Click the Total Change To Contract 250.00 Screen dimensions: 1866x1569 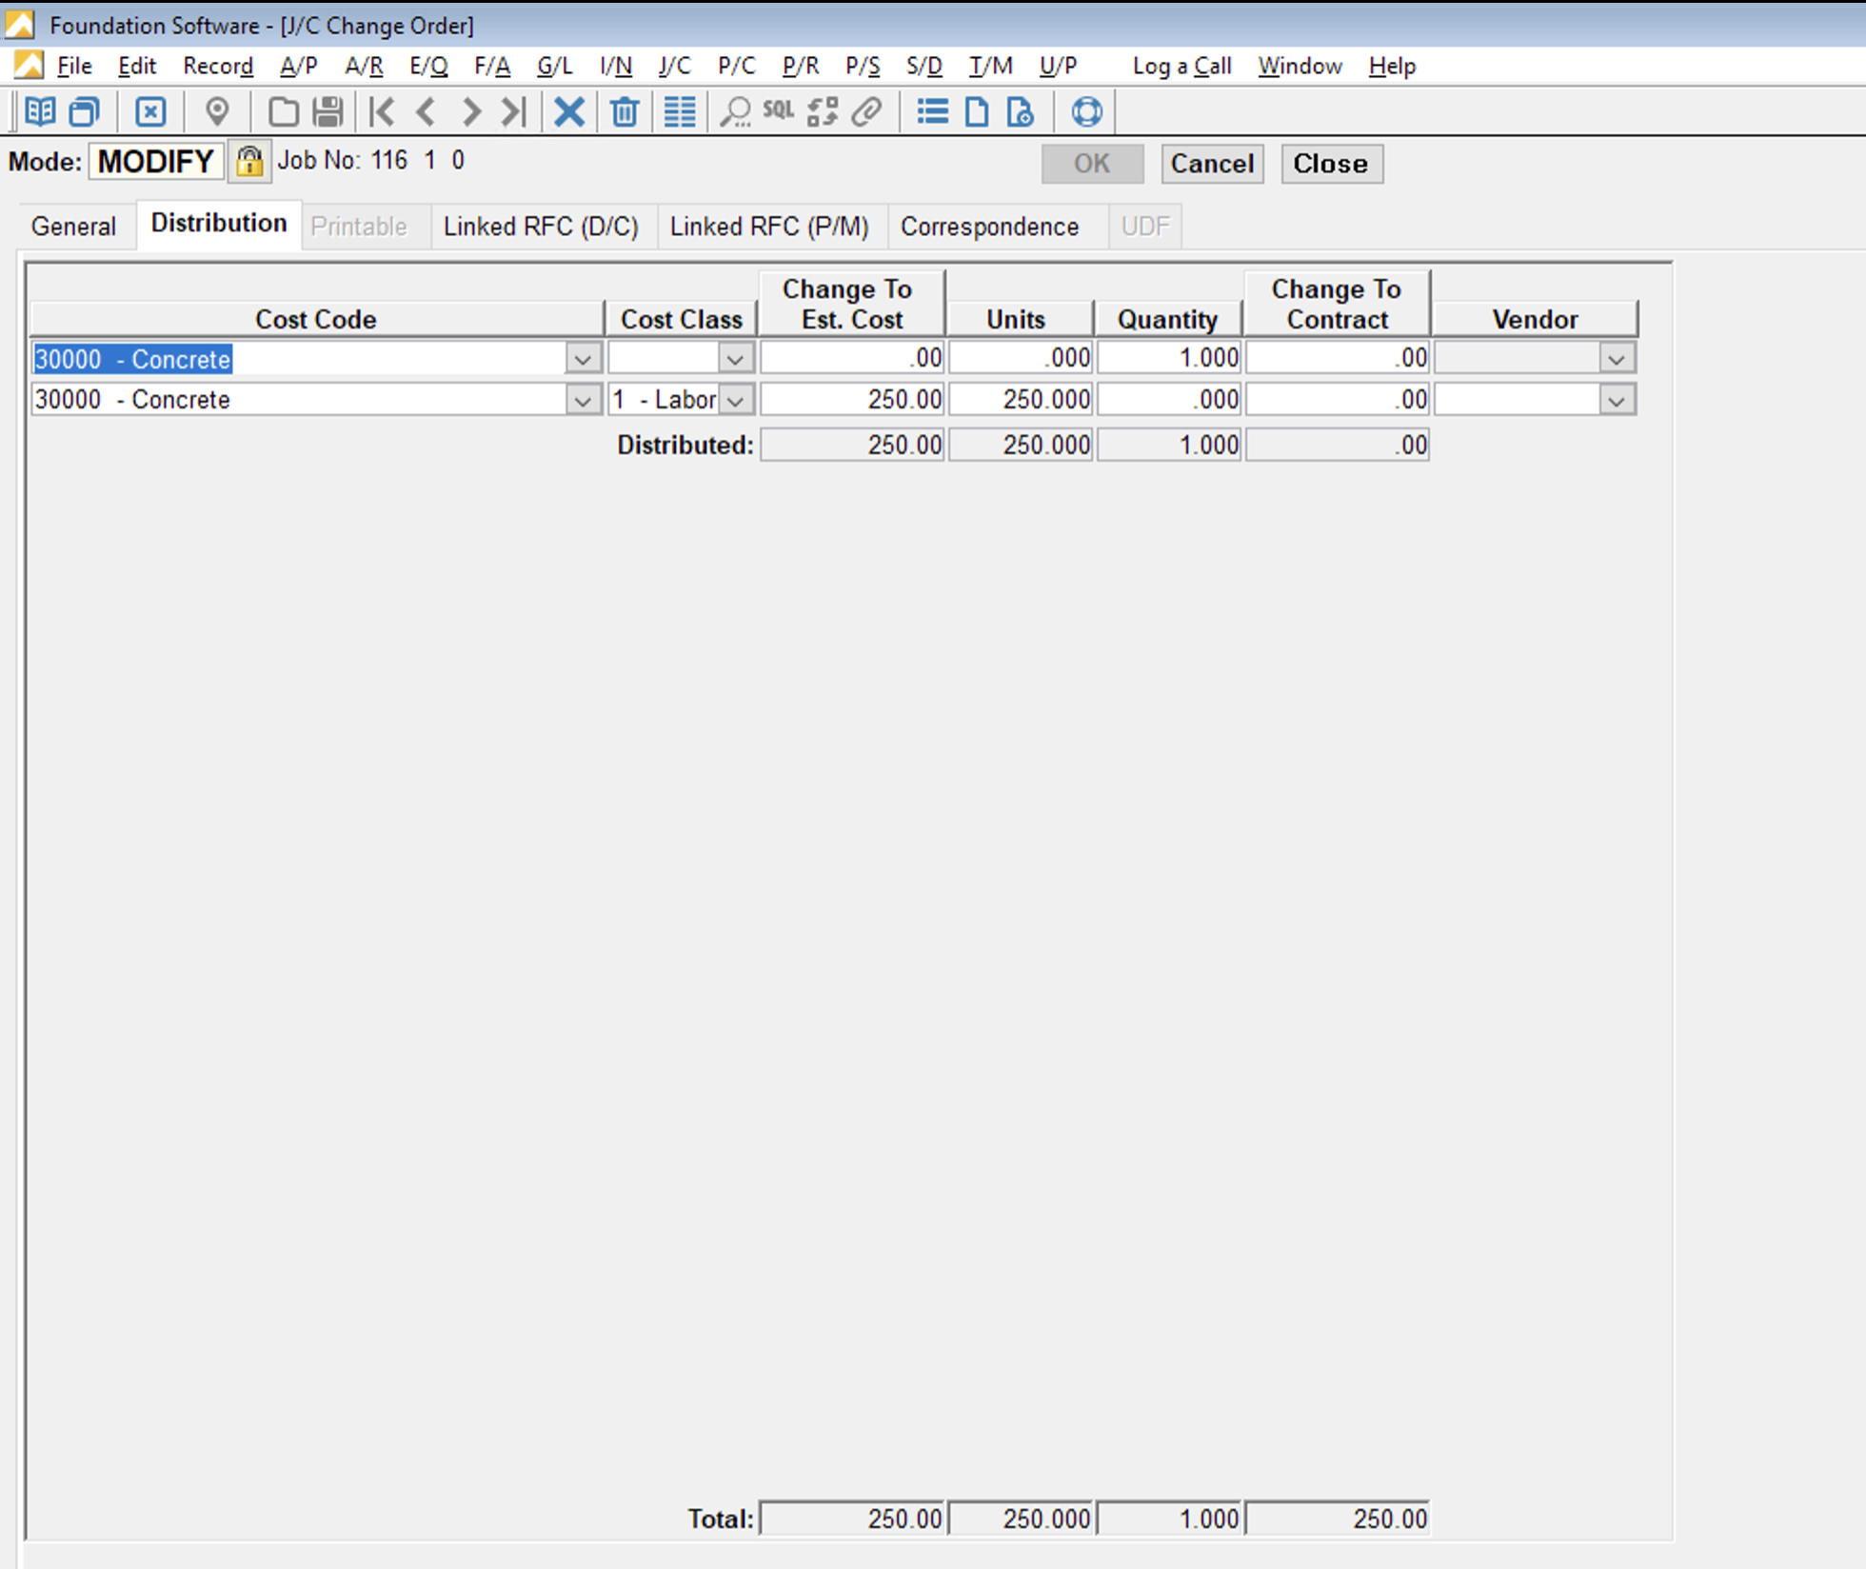point(1337,1519)
